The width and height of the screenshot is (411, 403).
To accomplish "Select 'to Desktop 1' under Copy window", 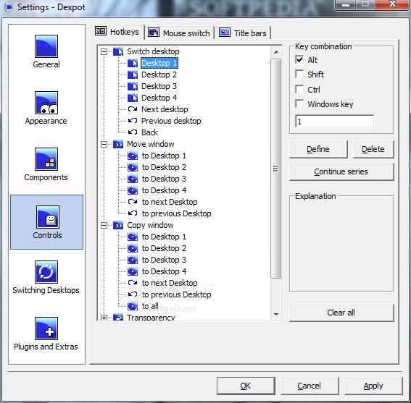I will 164,237.
